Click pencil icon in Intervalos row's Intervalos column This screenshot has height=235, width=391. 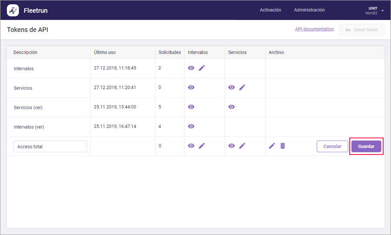(202, 68)
